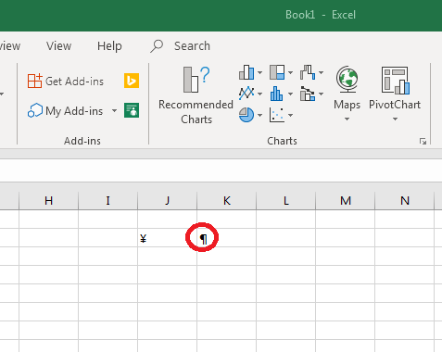Insert a statistic histogram chart
The image size is (442, 352).
(x=277, y=94)
